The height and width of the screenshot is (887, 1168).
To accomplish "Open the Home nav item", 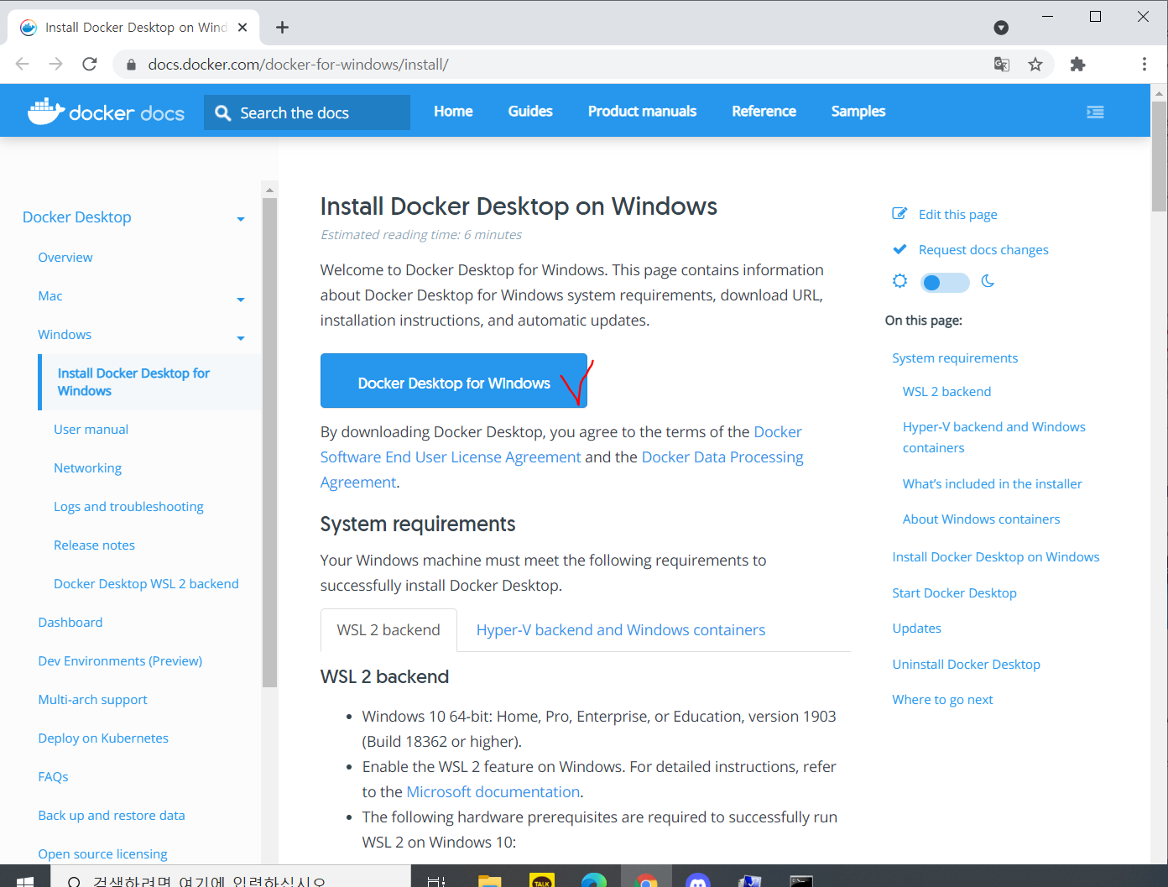I will click(x=453, y=111).
